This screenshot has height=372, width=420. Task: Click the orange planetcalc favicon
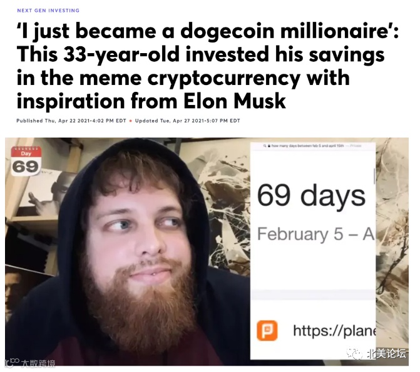pyautogui.click(x=267, y=331)
